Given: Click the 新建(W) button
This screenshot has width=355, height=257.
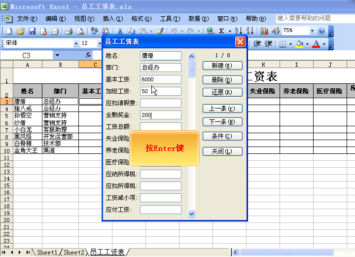Looking at the screenshot, I should 222,66.
